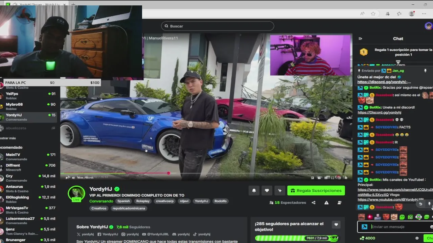Image resolution: width=433 pixels, height=243 pixels.
Task: Click the reply arrow on the hovered chat message
Action: 420,204
